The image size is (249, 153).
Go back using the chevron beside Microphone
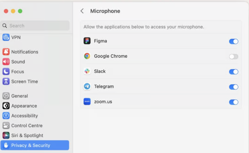pos(82,11)
